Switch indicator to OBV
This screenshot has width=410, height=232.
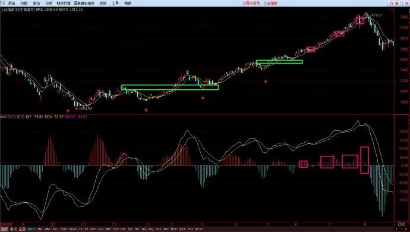point(93,229)
